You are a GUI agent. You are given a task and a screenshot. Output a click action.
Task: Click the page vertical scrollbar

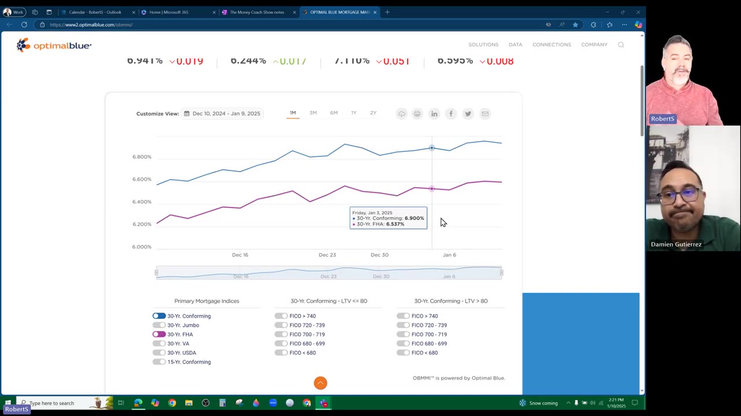click(641, 101)
